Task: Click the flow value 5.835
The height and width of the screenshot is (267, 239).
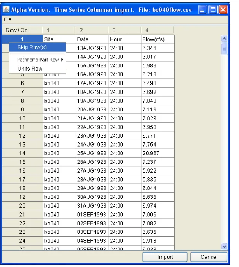Action: pos(158,179)
